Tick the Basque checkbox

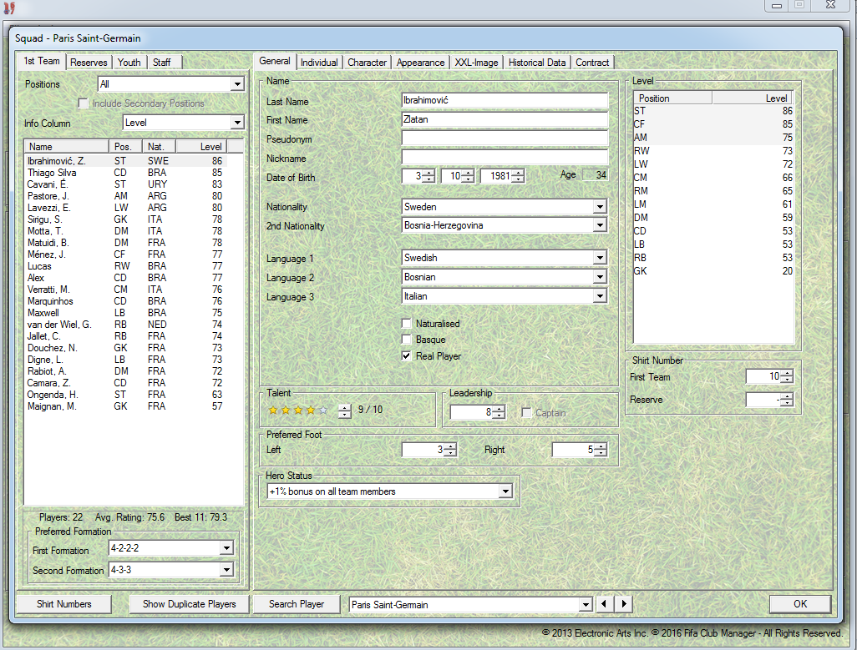pos(407,340)
